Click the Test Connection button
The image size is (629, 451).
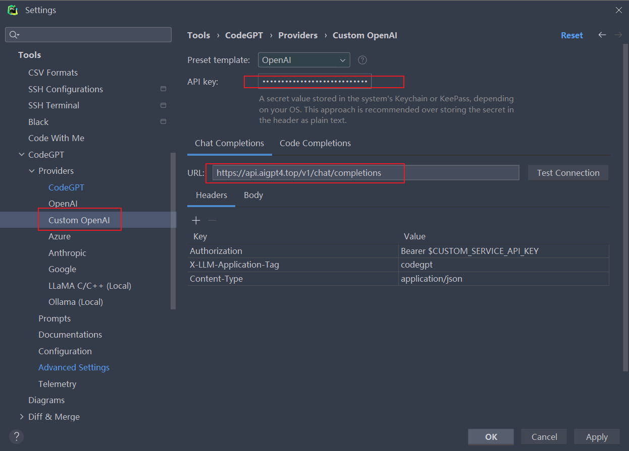(x=568, y=173)
